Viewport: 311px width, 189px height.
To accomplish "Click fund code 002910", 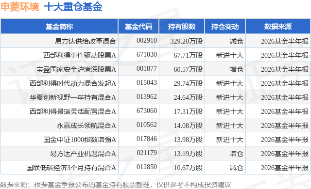I will coord(147,41).
